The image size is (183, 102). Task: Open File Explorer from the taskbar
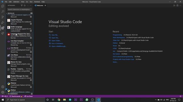click(x=64, y=100)
